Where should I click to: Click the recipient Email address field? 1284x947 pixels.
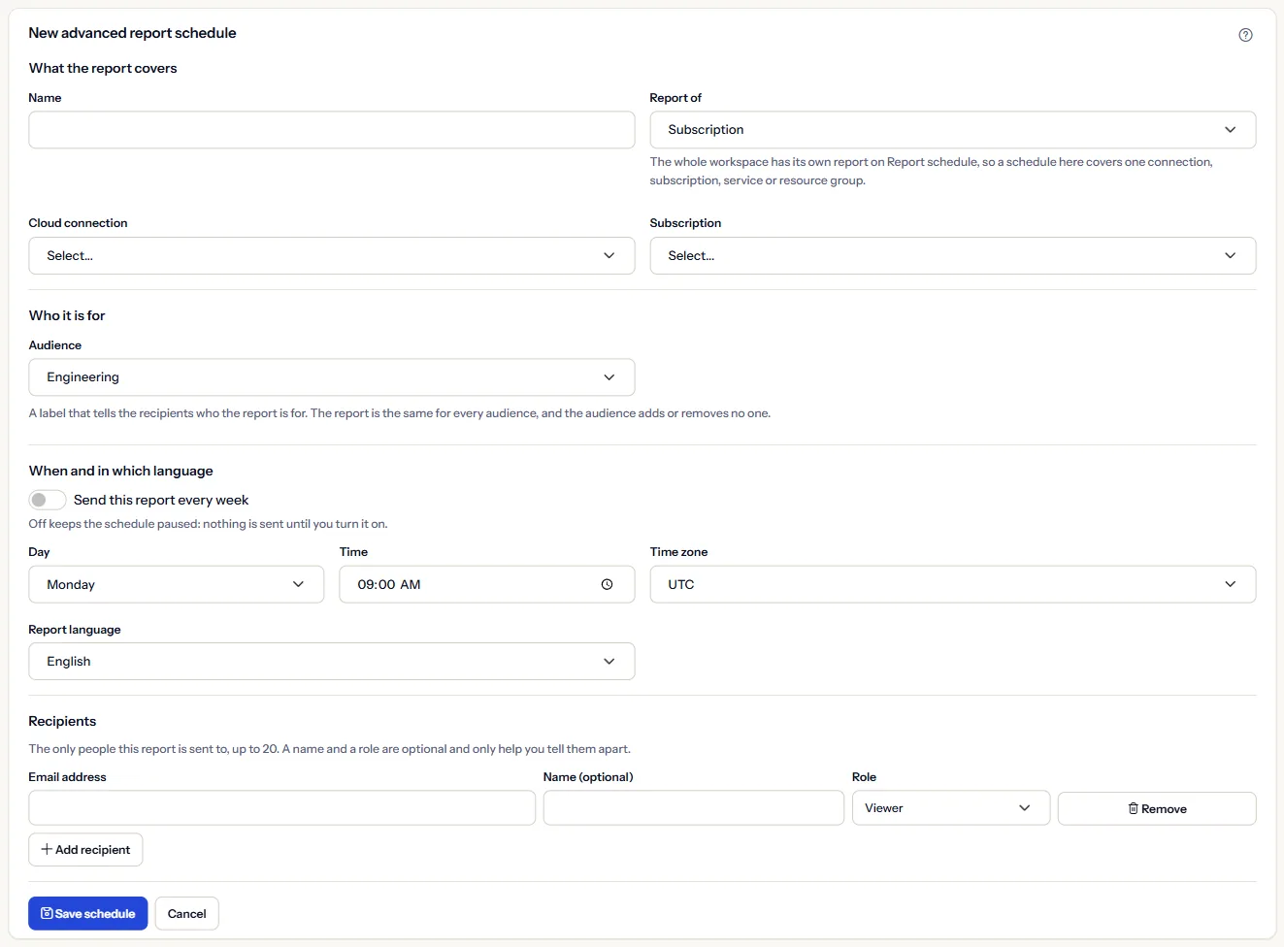click(x=282, y=808)
